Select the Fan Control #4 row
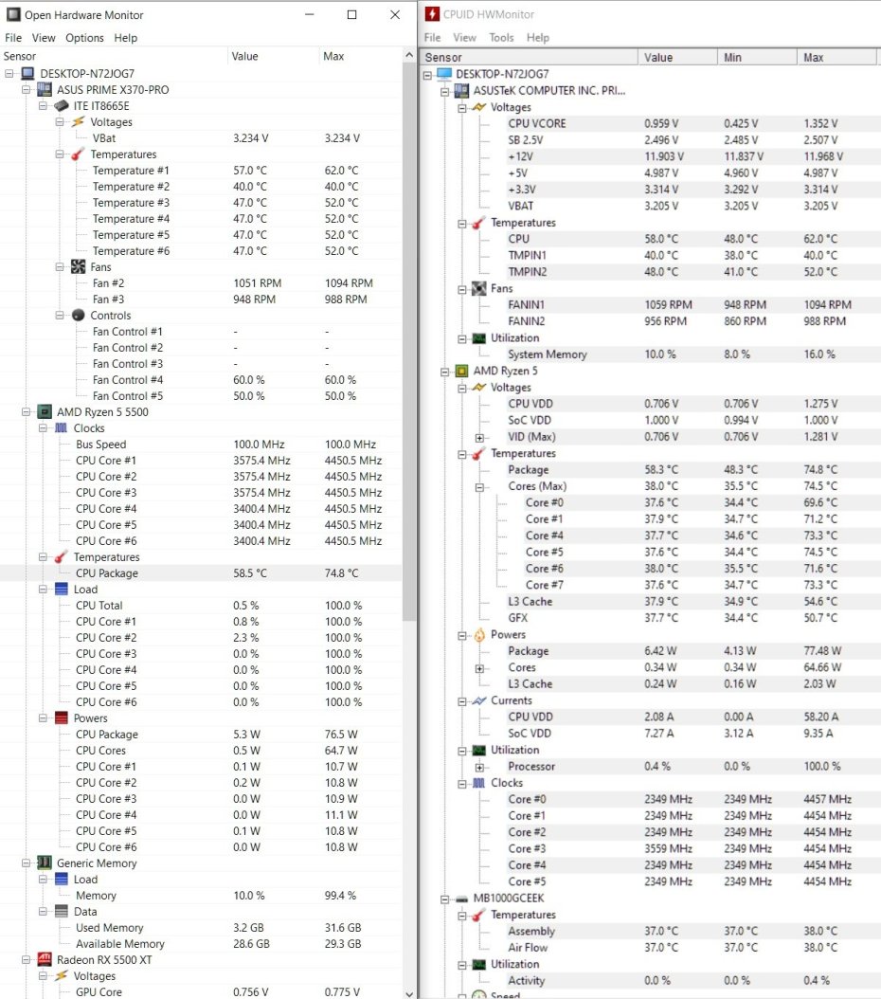This screenshot has width=881, height=999. [x=201, y=380]
